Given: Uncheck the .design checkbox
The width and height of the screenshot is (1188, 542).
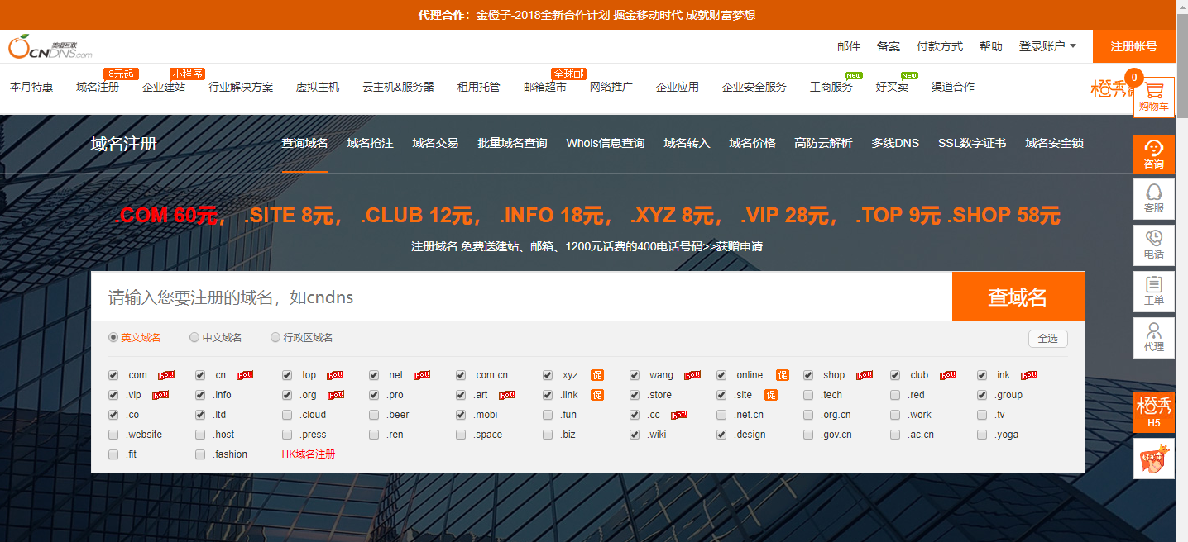Looking at the screenshot, I should click(x=721, y=435).
